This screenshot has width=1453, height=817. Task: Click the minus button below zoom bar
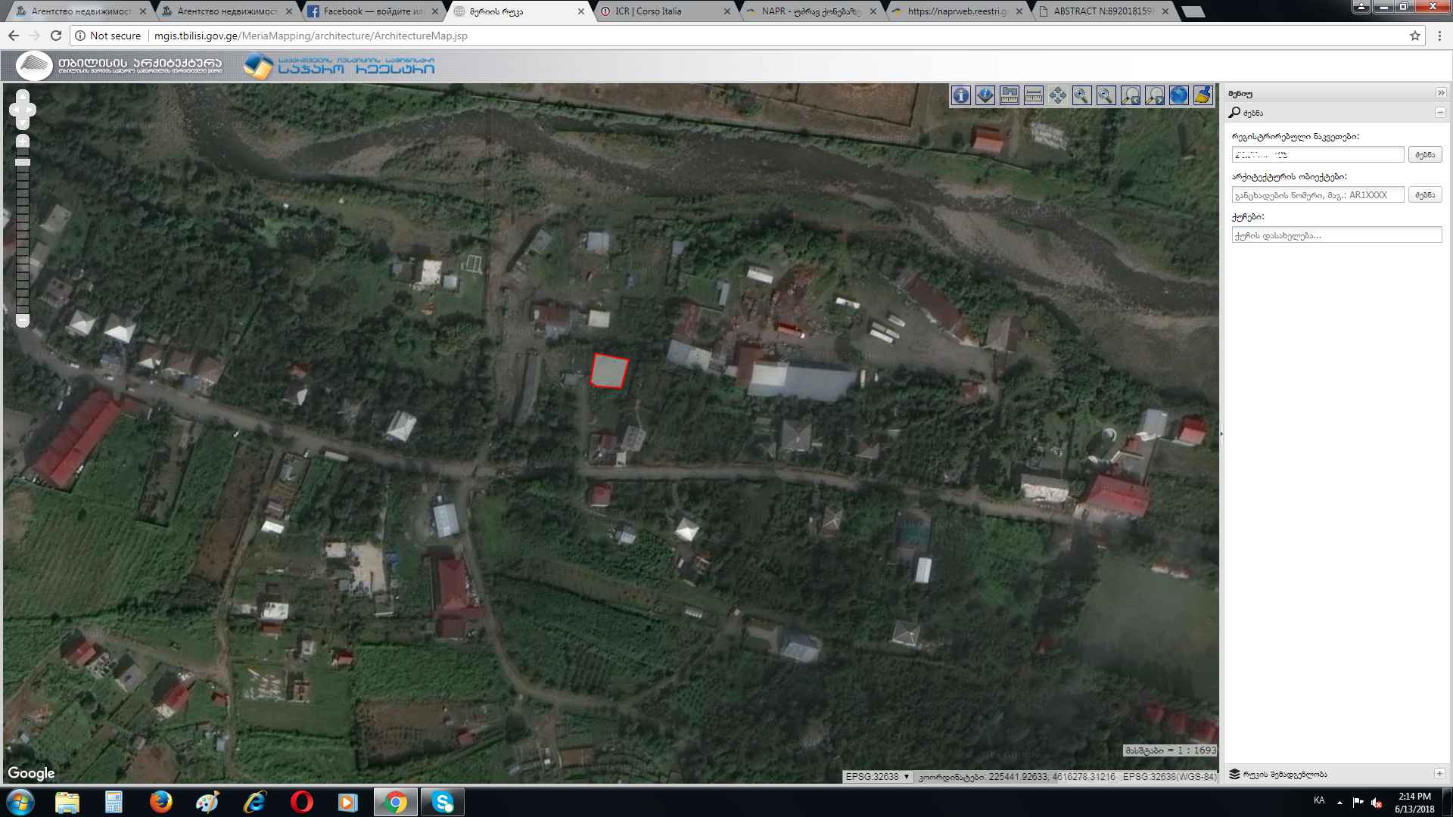pyautogui.click(x=23, y=320)
